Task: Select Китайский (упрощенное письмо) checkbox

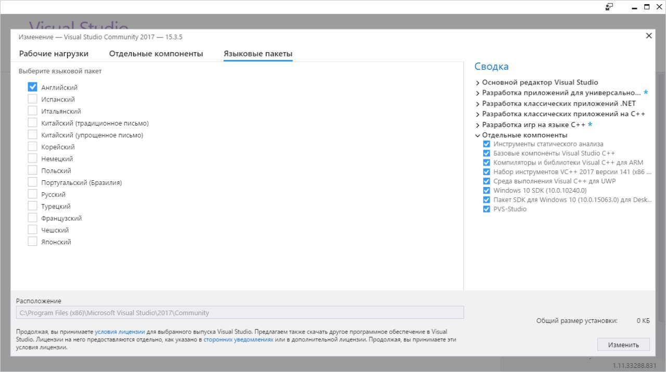Action: pos(32,135)
